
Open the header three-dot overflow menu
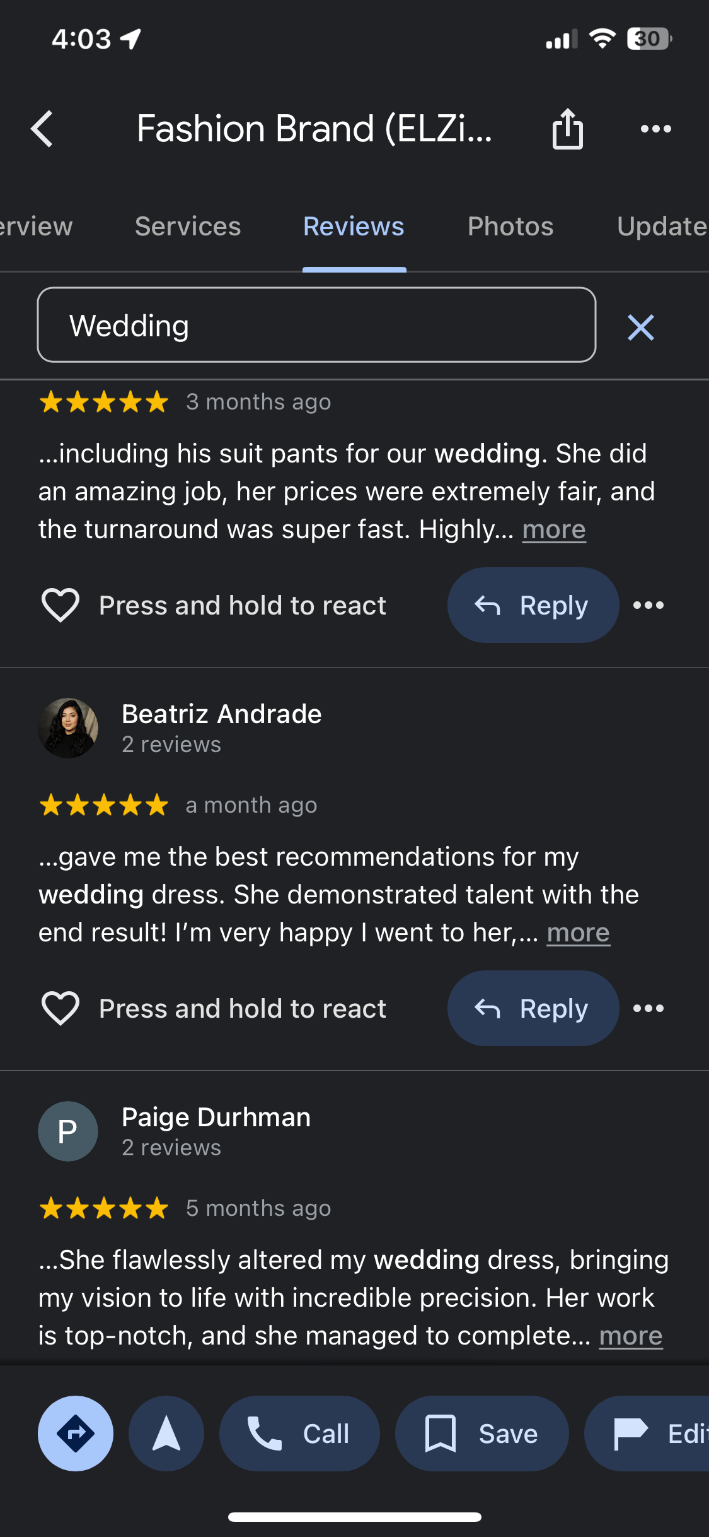tap(655, 129)
